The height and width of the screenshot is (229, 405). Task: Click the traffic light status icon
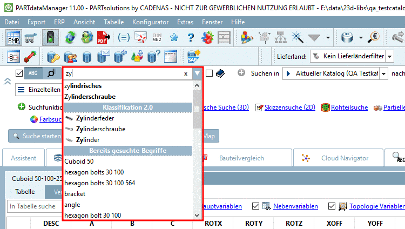50,38
